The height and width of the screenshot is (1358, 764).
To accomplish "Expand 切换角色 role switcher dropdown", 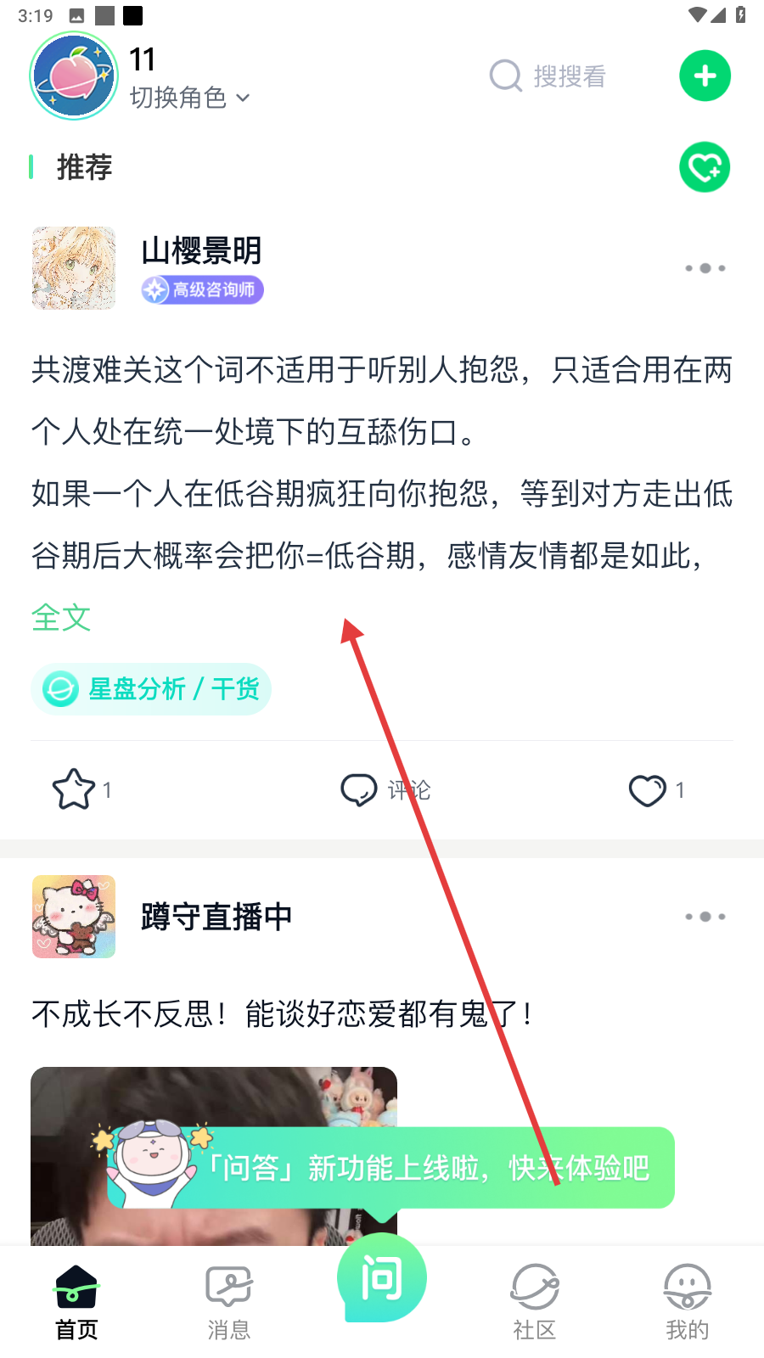I will (x=190, y=98).
